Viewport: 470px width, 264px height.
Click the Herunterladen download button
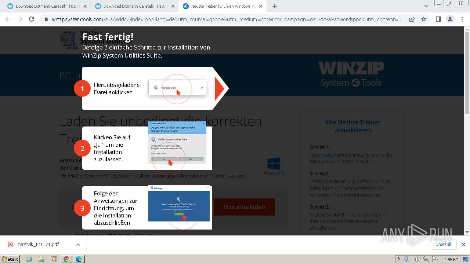tap(244, 207)
